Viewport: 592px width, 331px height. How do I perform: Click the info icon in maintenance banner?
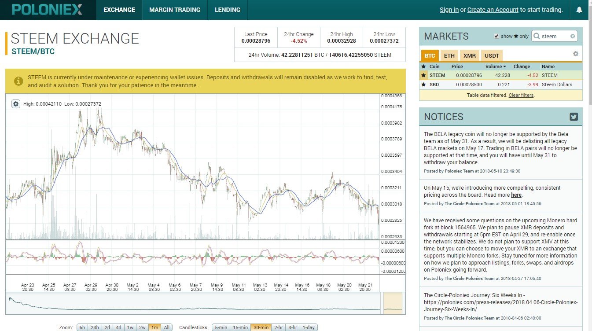point(18,81)
